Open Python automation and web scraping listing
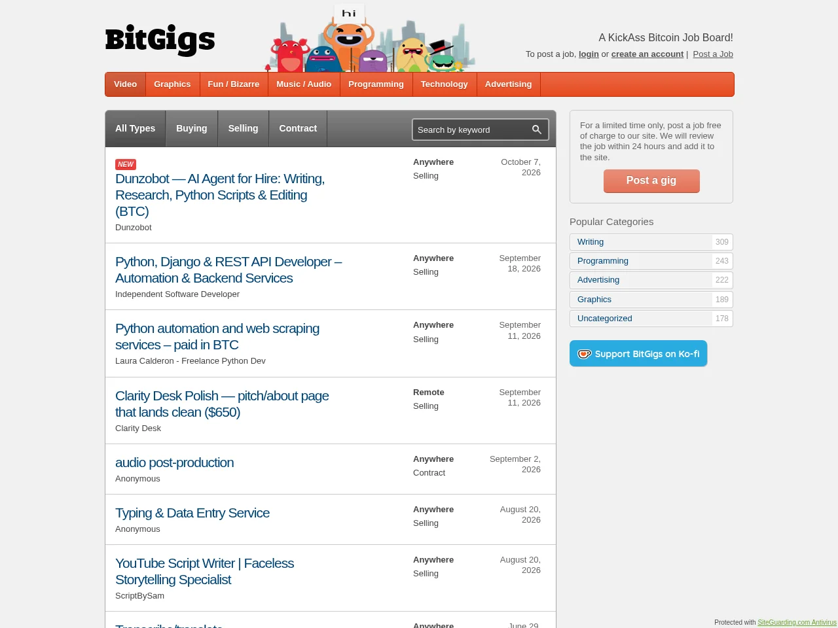The width and height of the screenshot is (838, 628). click(217, 336)
